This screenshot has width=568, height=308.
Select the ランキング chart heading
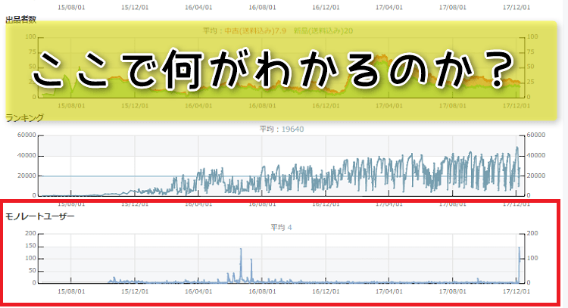click(24, 117)
